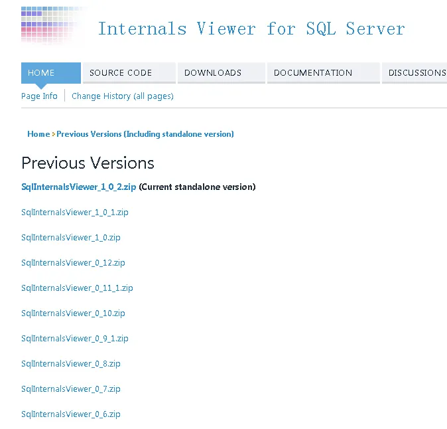Download SqlInternalsViewer_0_11_1.zip
The height and width of the screenshot is (429, 447).
tap(77, 288)
